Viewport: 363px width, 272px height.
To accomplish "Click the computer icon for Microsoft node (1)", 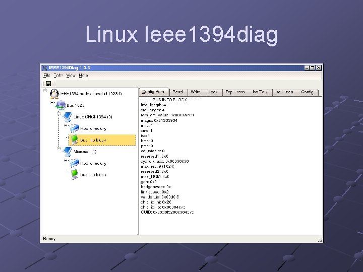I will pyautogui.click(x=68, y=152).
